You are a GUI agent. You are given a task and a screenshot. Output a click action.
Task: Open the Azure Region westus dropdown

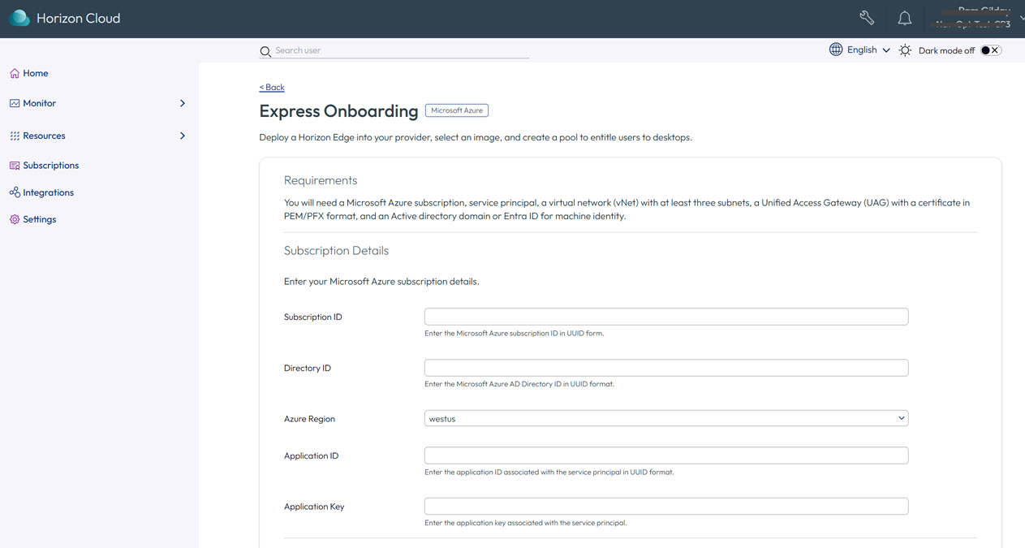coord(666,418)
